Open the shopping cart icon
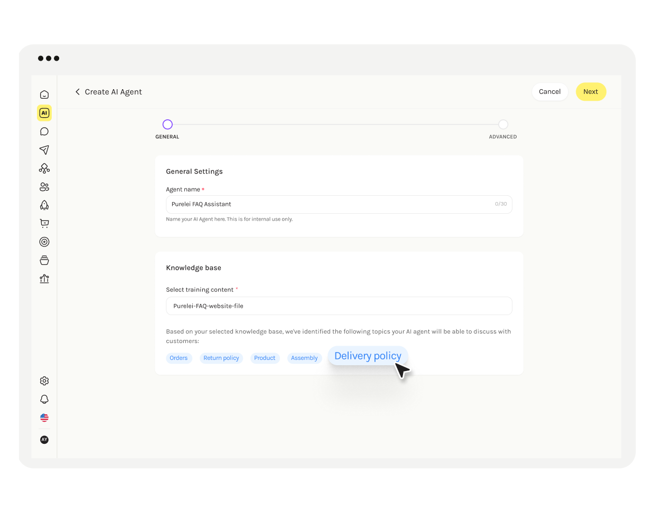This screenshot has width=655, height=513. click(x=44, y=223)
